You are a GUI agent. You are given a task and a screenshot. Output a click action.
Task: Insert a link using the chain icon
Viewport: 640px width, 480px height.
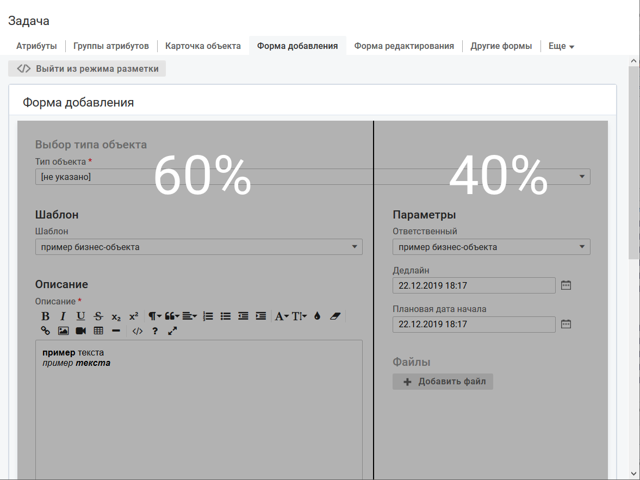click(x=46, y=331)
